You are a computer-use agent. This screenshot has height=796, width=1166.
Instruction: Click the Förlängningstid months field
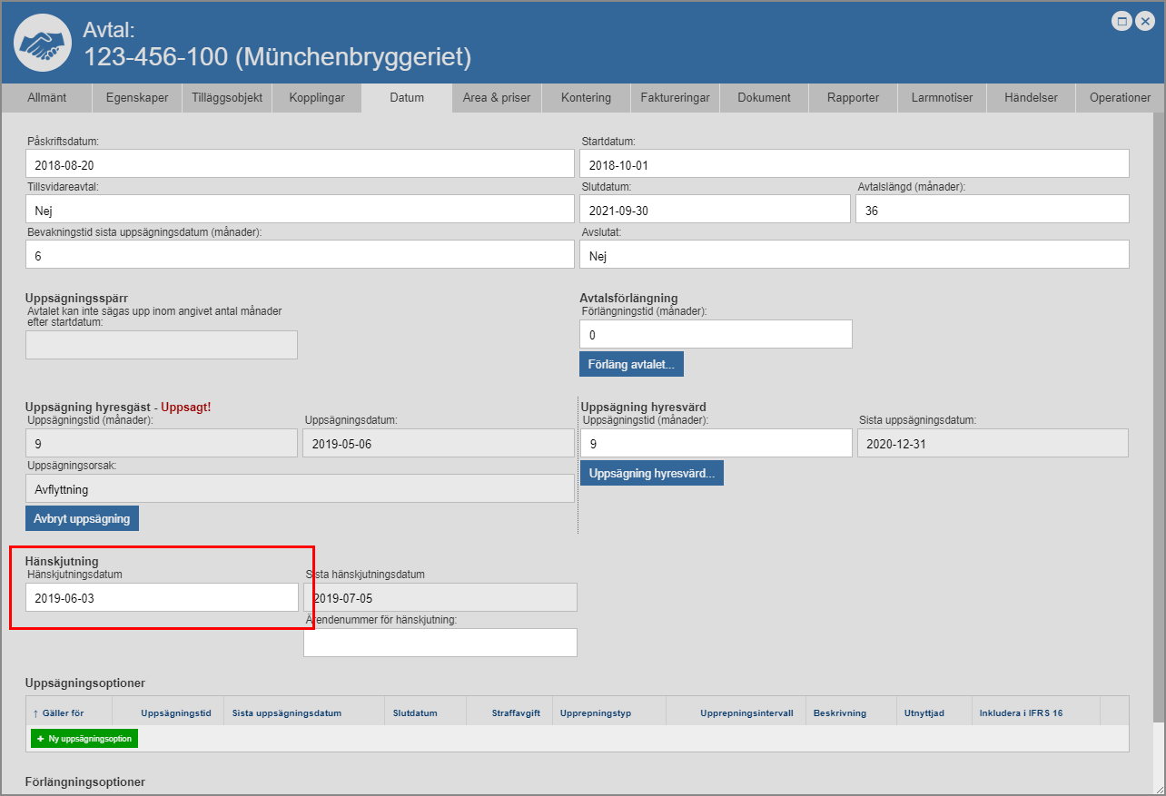(x=716, y=334)
